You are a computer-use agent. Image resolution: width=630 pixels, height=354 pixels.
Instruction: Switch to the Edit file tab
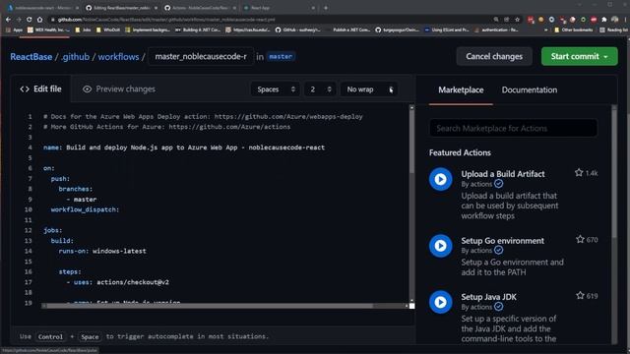tap(41, 89)
